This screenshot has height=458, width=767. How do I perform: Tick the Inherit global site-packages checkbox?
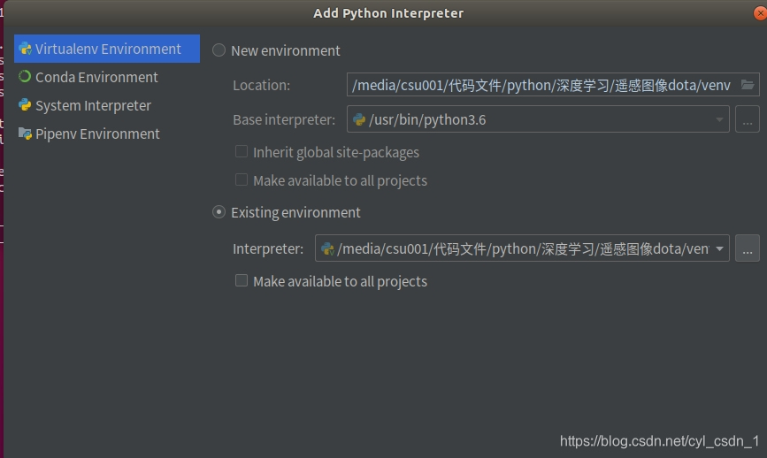242,152
